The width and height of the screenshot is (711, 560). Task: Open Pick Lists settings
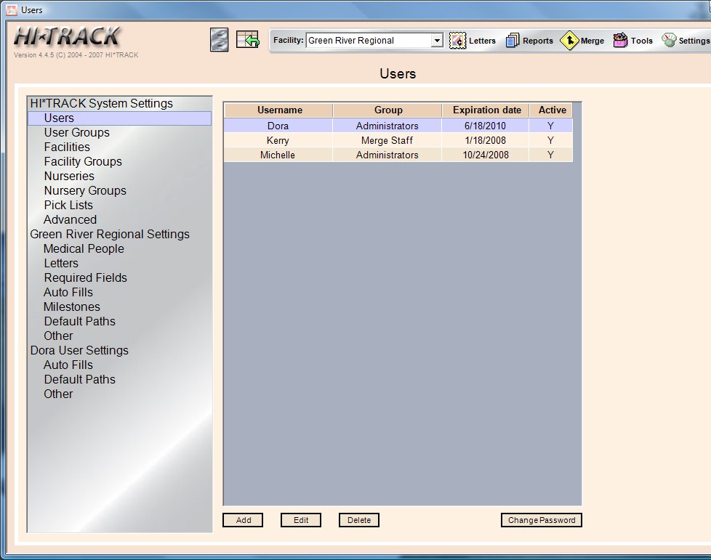pyautogui.click(x=68, y=206)
